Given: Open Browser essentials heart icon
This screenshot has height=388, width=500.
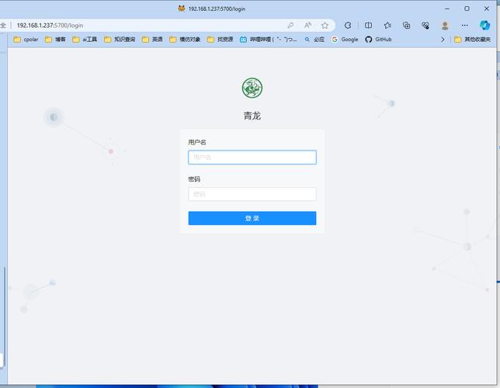Looking at the screenshot, I should pos(425,26).
